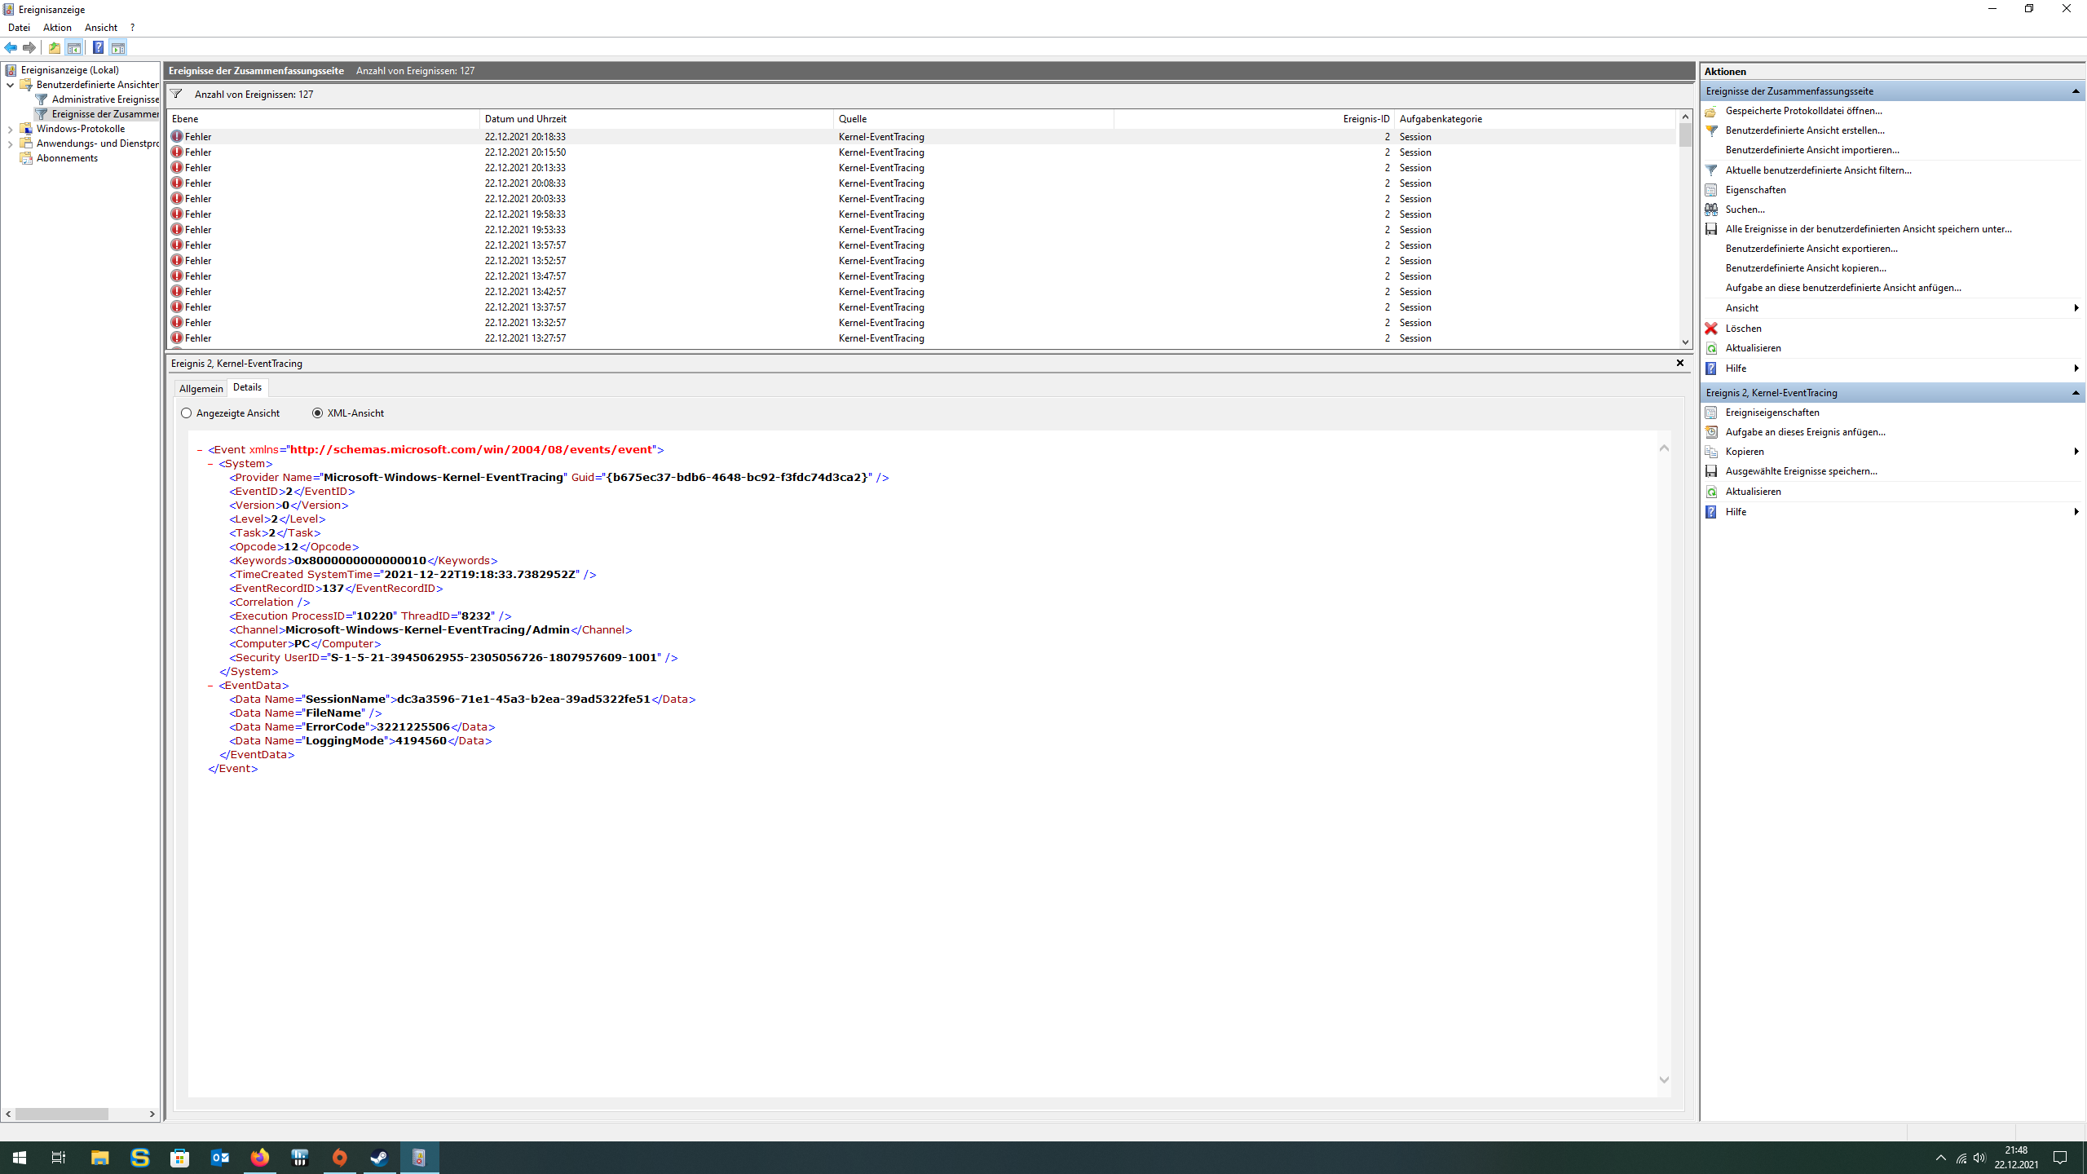This screenshot has height=1174, width=2087.
Task: Collapse Benutzerdefinierte Ansichten tree node
Action: click(10, 85)
